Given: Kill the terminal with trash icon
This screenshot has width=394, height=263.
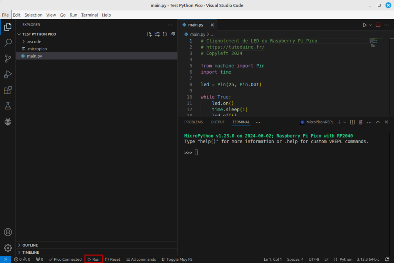Looking at the screenshot, I should [361, 122].
